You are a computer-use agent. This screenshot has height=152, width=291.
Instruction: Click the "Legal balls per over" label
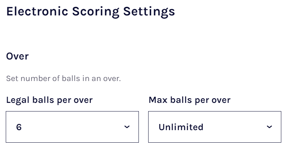[x=49, y=100]
